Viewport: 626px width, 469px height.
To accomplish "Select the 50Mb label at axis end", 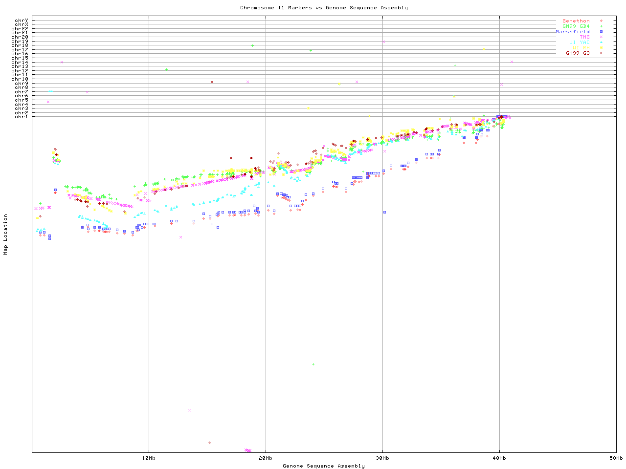I will pos(616,458).
